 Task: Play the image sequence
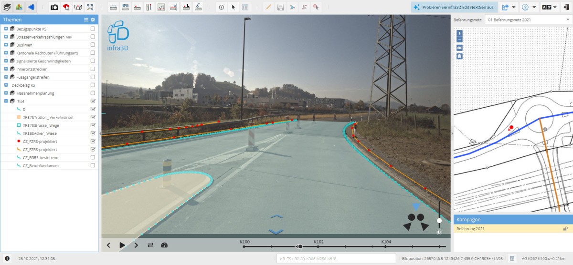(x=122, y=245)
